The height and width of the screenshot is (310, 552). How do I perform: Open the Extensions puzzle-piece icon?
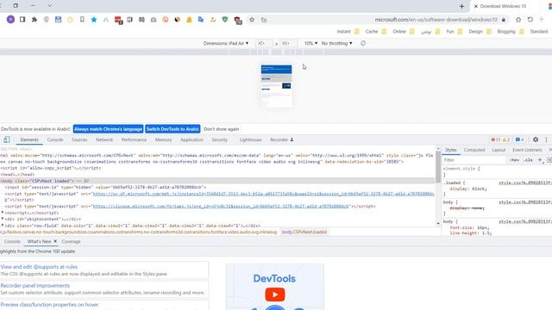pyautogui.click(x=34, y=20)
